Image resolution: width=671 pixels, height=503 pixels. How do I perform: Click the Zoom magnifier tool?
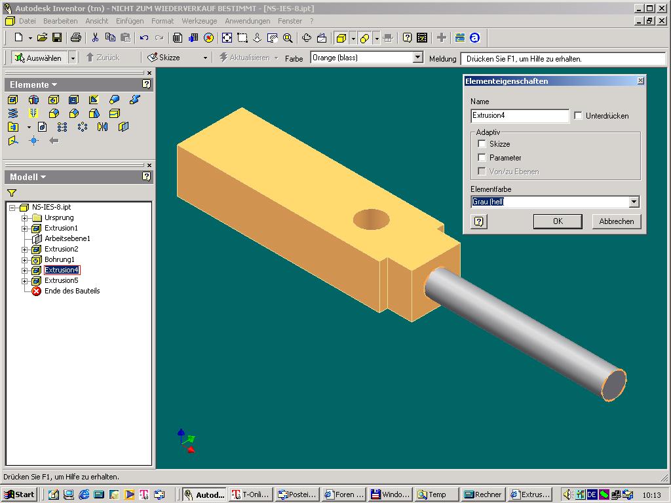[x=287, y=38]
